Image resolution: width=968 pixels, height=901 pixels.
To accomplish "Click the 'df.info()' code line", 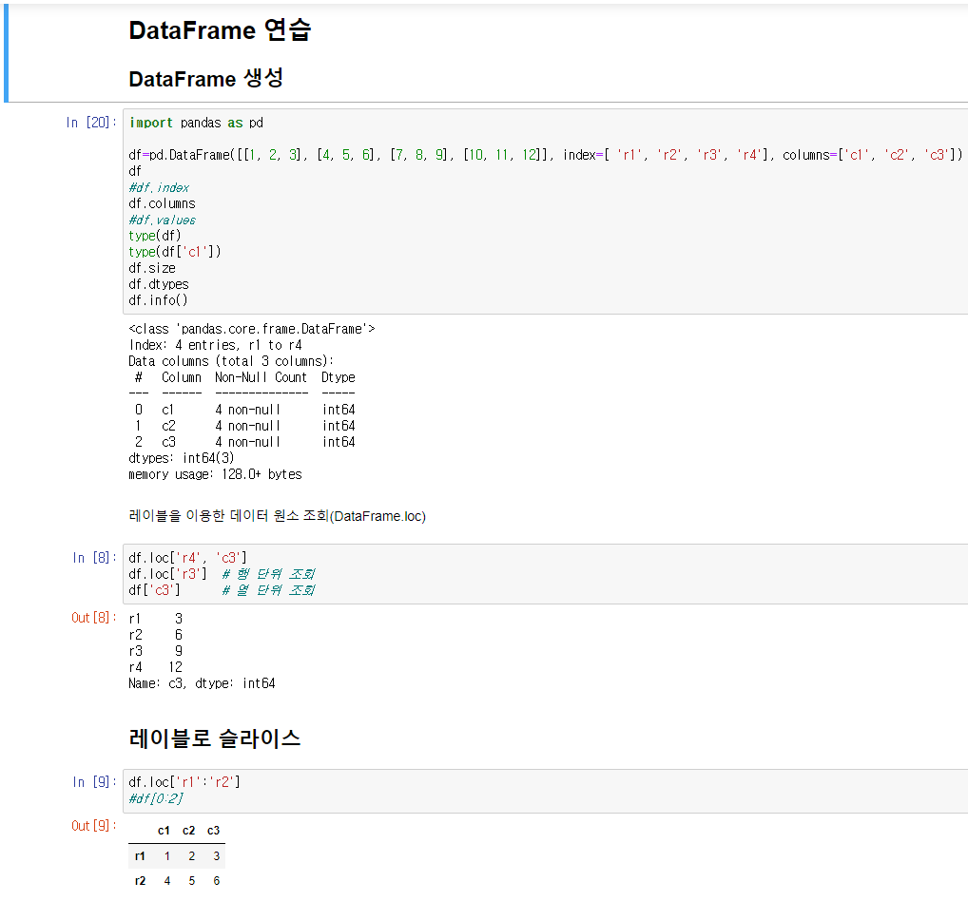I will click(x=158, y=300).
